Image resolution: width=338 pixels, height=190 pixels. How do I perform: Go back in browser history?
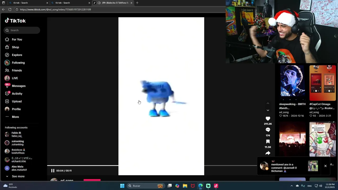pyautogui.click(x=3, y=9)
